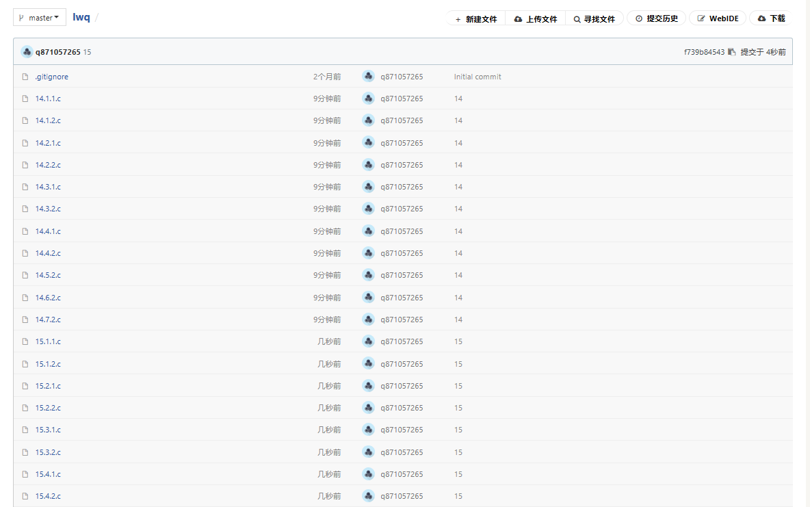Click the 上传文件 button
This screenshot has width=810, height=507.
click(535, 18)
